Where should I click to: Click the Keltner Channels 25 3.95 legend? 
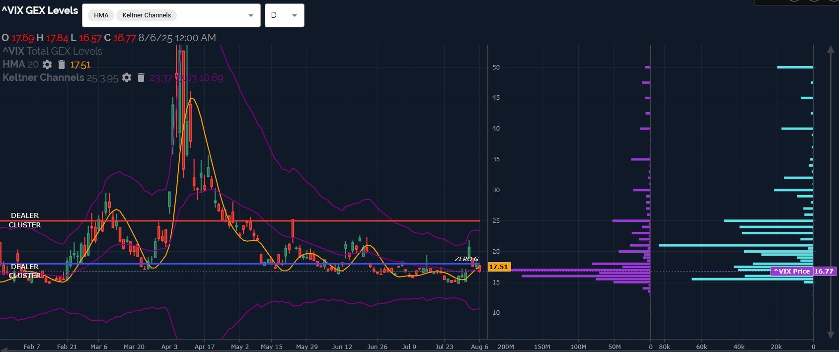(x=60, y=77)
